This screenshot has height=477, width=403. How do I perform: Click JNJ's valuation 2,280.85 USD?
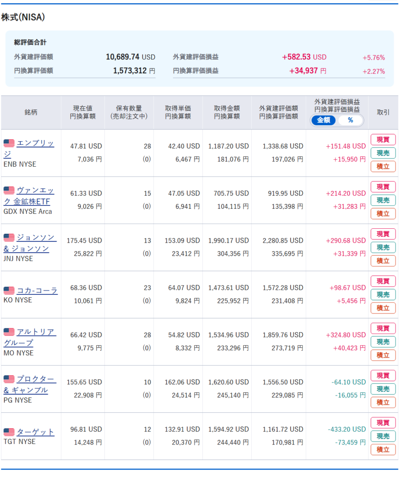click(282, 240)
